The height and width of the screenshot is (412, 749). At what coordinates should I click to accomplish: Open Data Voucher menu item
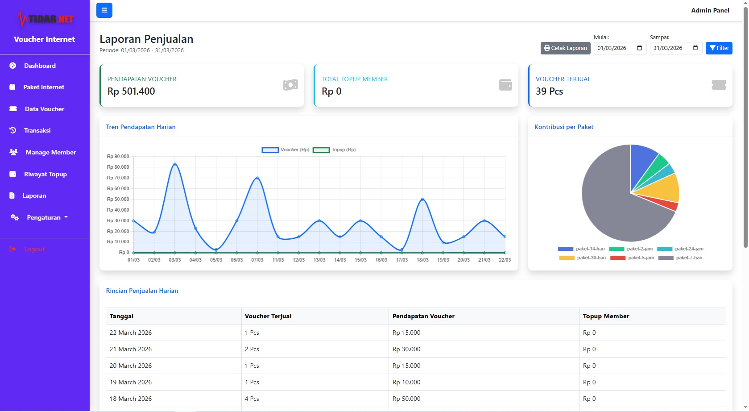(45, 109)
